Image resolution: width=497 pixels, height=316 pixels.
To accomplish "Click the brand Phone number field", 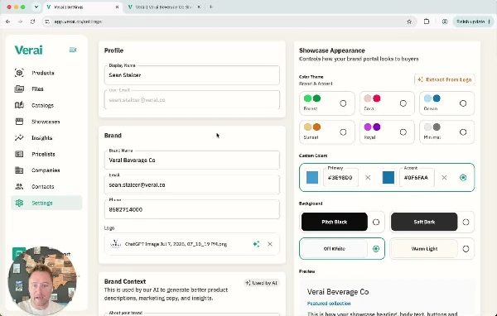I will click(x=192, y=209).
